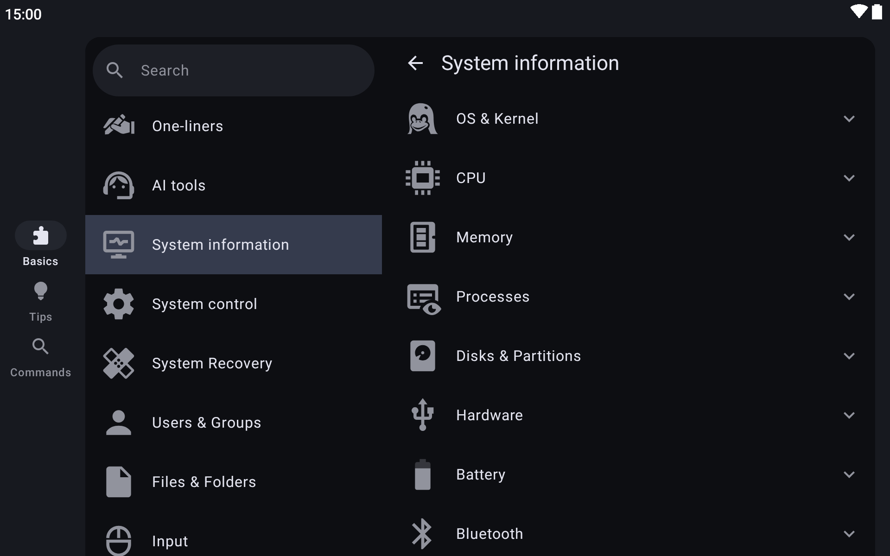Click the back arrow beside System information
This screenshot has width=890, height=556.
[x=415, y=63]
